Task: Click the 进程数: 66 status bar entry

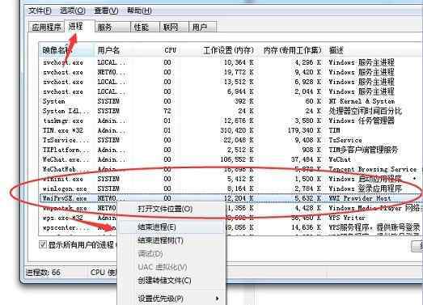Action: (43, 272)
